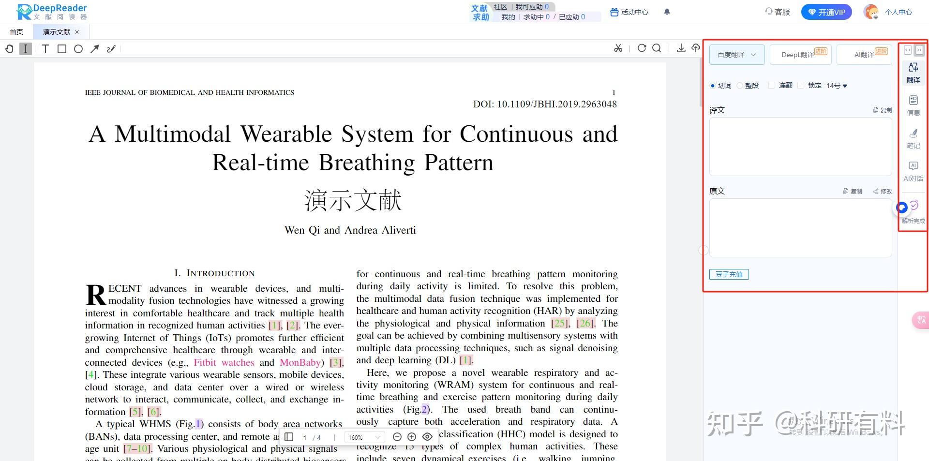This screenshot has width=929, height=461.
Task: Open 活动中心
Action: 629,12
